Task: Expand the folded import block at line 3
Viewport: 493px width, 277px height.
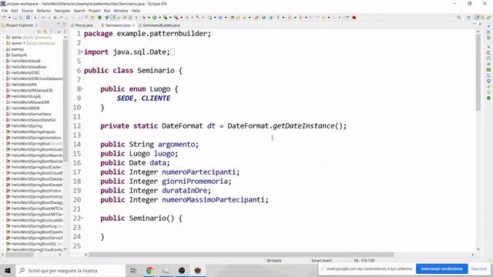Action: coord(82,52)
